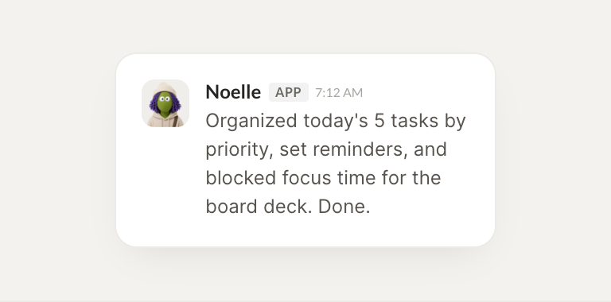Click the 7:12 AM message timestamp
This screenshot has height=302, width=611.
[x=339, y=93]
